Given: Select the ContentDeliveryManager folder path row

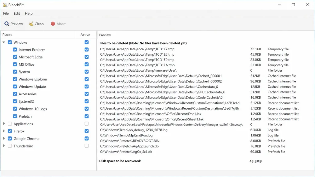Looking at the screenshot, I should point(171,125).
